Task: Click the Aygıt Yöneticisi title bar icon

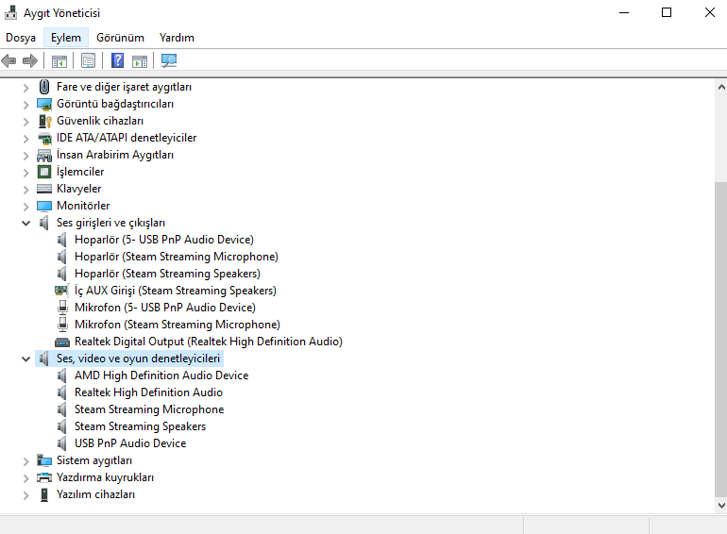Action: [10, 12]
